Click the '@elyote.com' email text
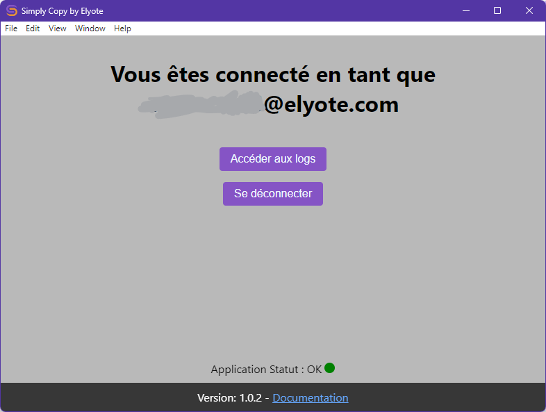 [x=331, y=104]
